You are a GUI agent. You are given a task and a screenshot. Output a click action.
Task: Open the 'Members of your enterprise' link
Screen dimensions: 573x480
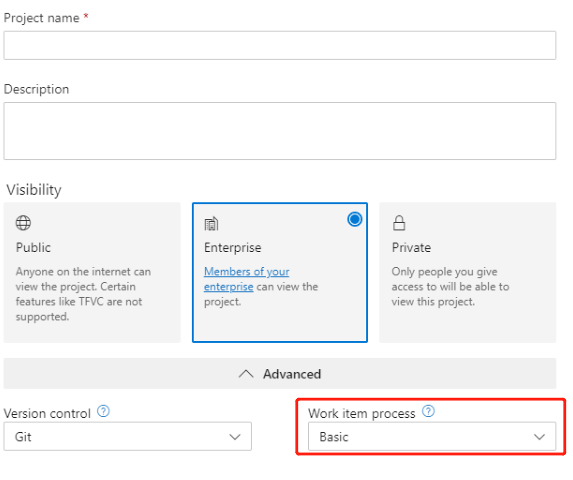(247, 279)
